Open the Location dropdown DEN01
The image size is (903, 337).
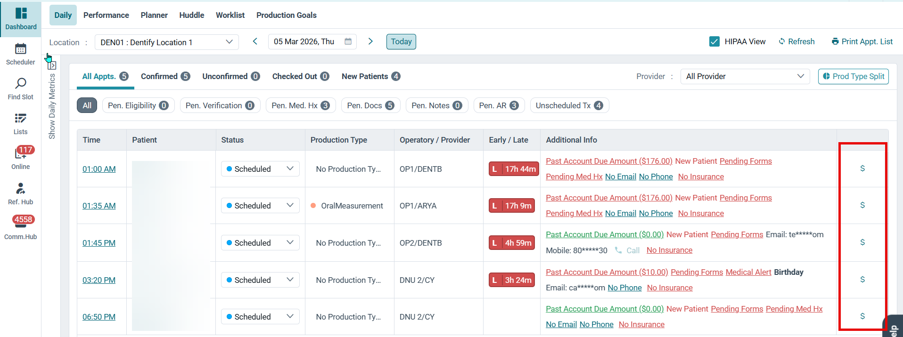click(166, 42)
